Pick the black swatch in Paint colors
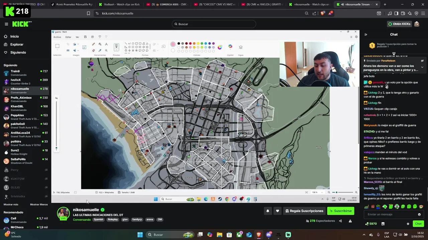The height and width of the screenshot is (240, 428). [179, 43]
